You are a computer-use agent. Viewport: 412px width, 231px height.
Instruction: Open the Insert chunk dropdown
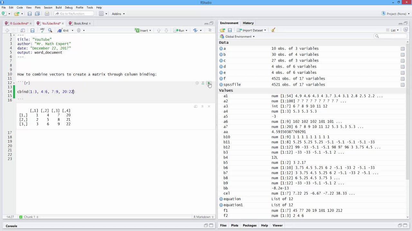[x=143, y=30]
